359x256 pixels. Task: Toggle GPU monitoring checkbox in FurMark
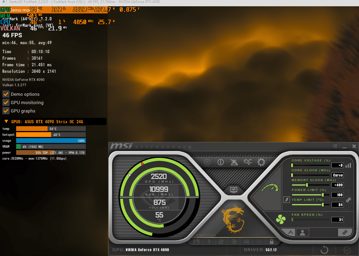(6, 102)
